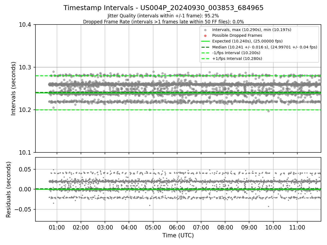The height and width of the screenshot is (245, 327).
Task: Click the plot title 'Timestamp Intervals - US004P_20240930_003853_684965'
Action: (x=163, y=8)
